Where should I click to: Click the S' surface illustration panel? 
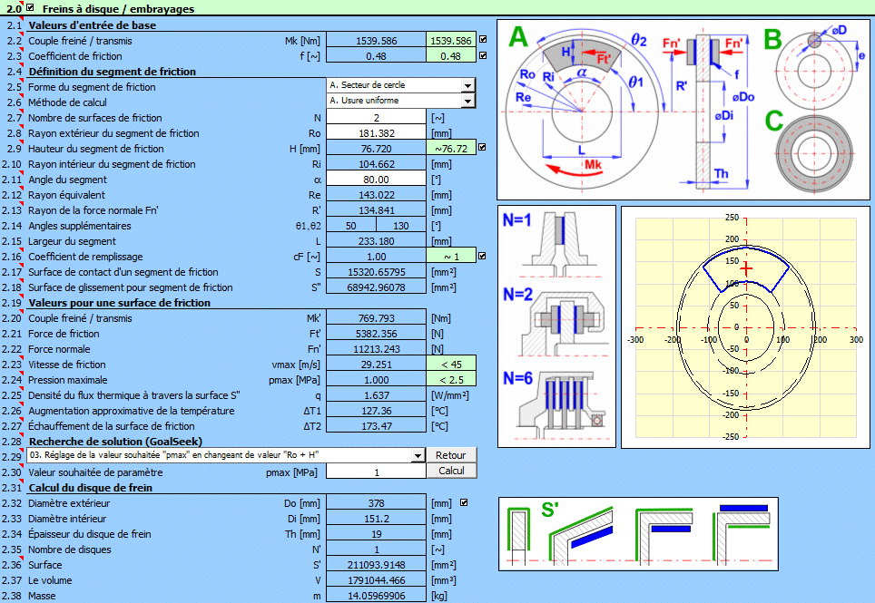(638, 534)
